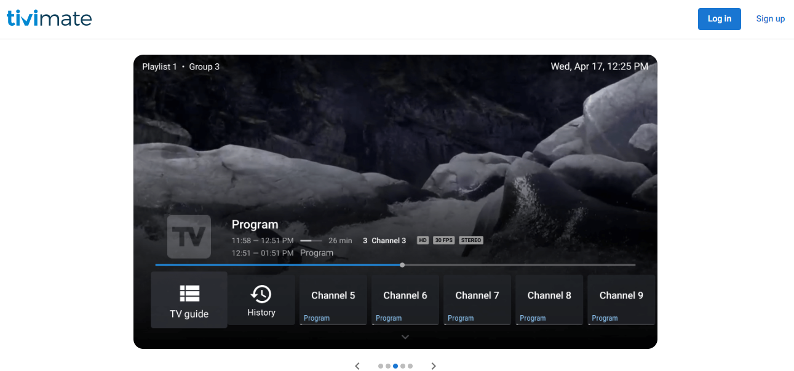
Task: Select the fifth carousel dot
Action: tap(410, 366)
